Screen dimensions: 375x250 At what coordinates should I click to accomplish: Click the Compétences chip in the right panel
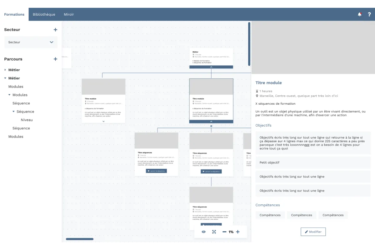(x=270, y=215)
